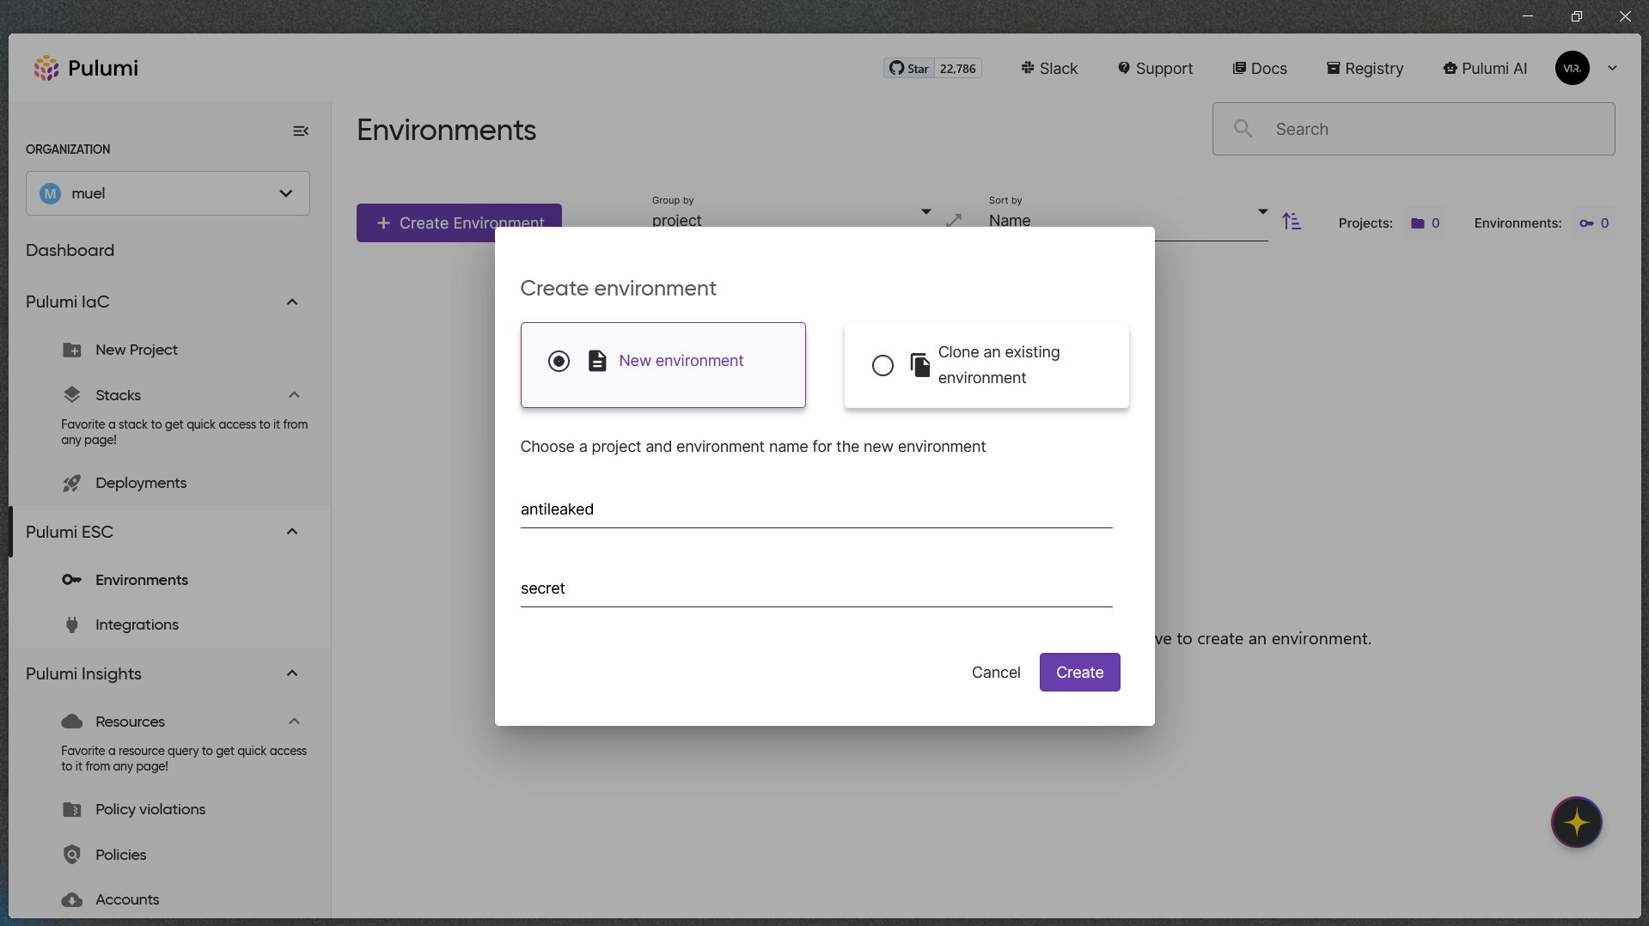Click the Policy violations icon
The height and width of the screenshot is (926, 1649).
click(72, 809)
